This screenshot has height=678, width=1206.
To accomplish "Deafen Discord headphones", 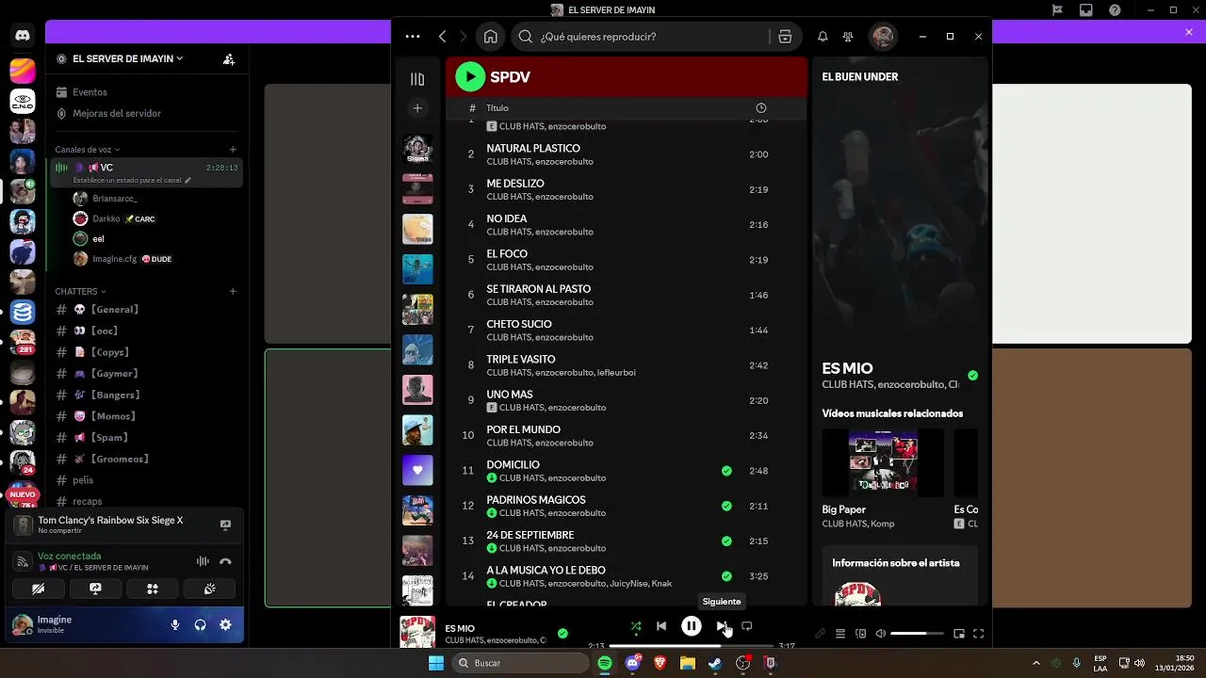I will point(200,624).
